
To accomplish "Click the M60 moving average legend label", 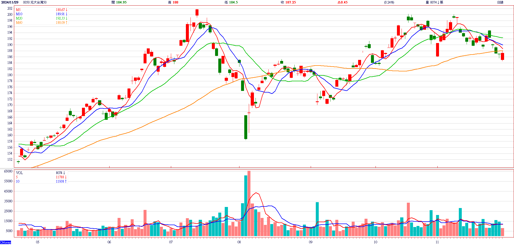I will pyautogui.click(x=19, y=23).
